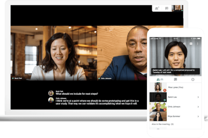Open the chat icon on the laptop

pyautogui.click(x=167, y=8)
